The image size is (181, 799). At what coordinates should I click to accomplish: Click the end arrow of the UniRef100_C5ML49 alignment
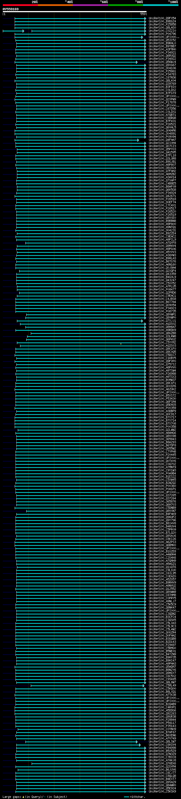point(144,686)
